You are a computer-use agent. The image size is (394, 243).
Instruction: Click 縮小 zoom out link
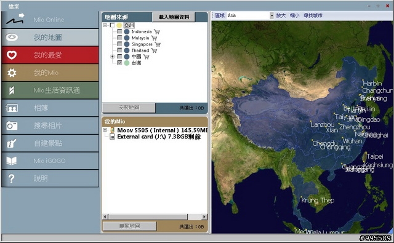pos(294,15)
